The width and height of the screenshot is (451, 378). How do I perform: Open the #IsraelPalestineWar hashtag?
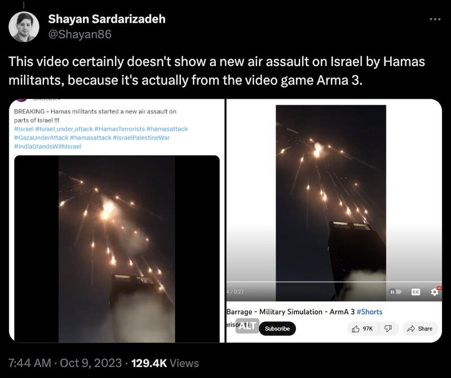pos(142,138)
